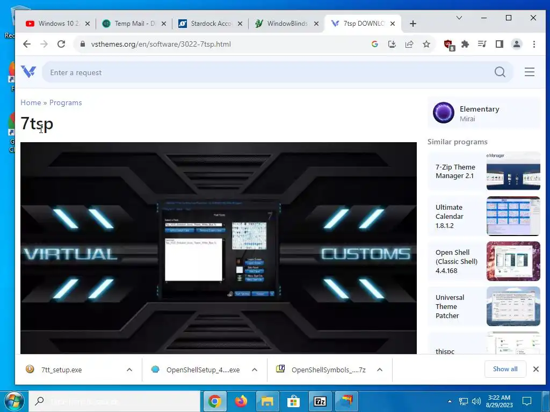Toggle Chrome side panel
550x412 pixels.
pyautogui.click(x=500, y=44)
